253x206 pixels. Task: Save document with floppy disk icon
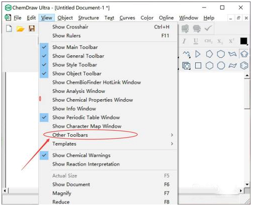coord(32,28)
